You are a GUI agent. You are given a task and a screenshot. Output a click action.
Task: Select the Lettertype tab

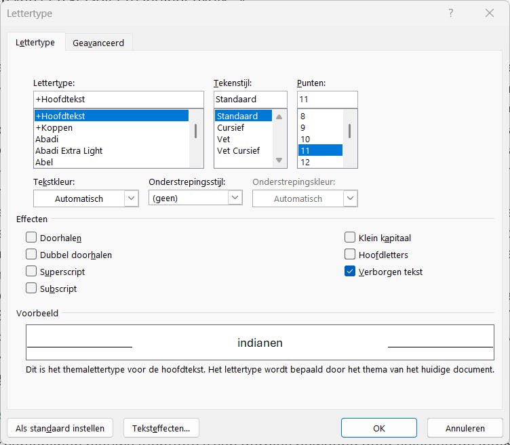pyautogui.click(x=35, y=43)
